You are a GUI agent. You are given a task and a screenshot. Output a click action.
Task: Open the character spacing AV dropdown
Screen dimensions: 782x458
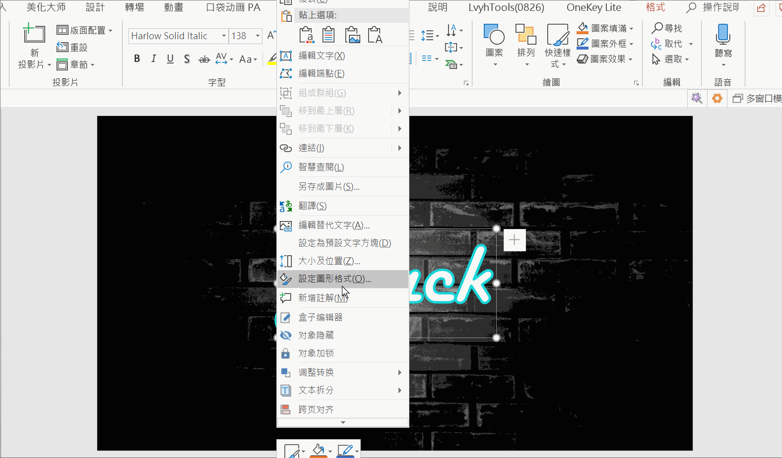224,59
